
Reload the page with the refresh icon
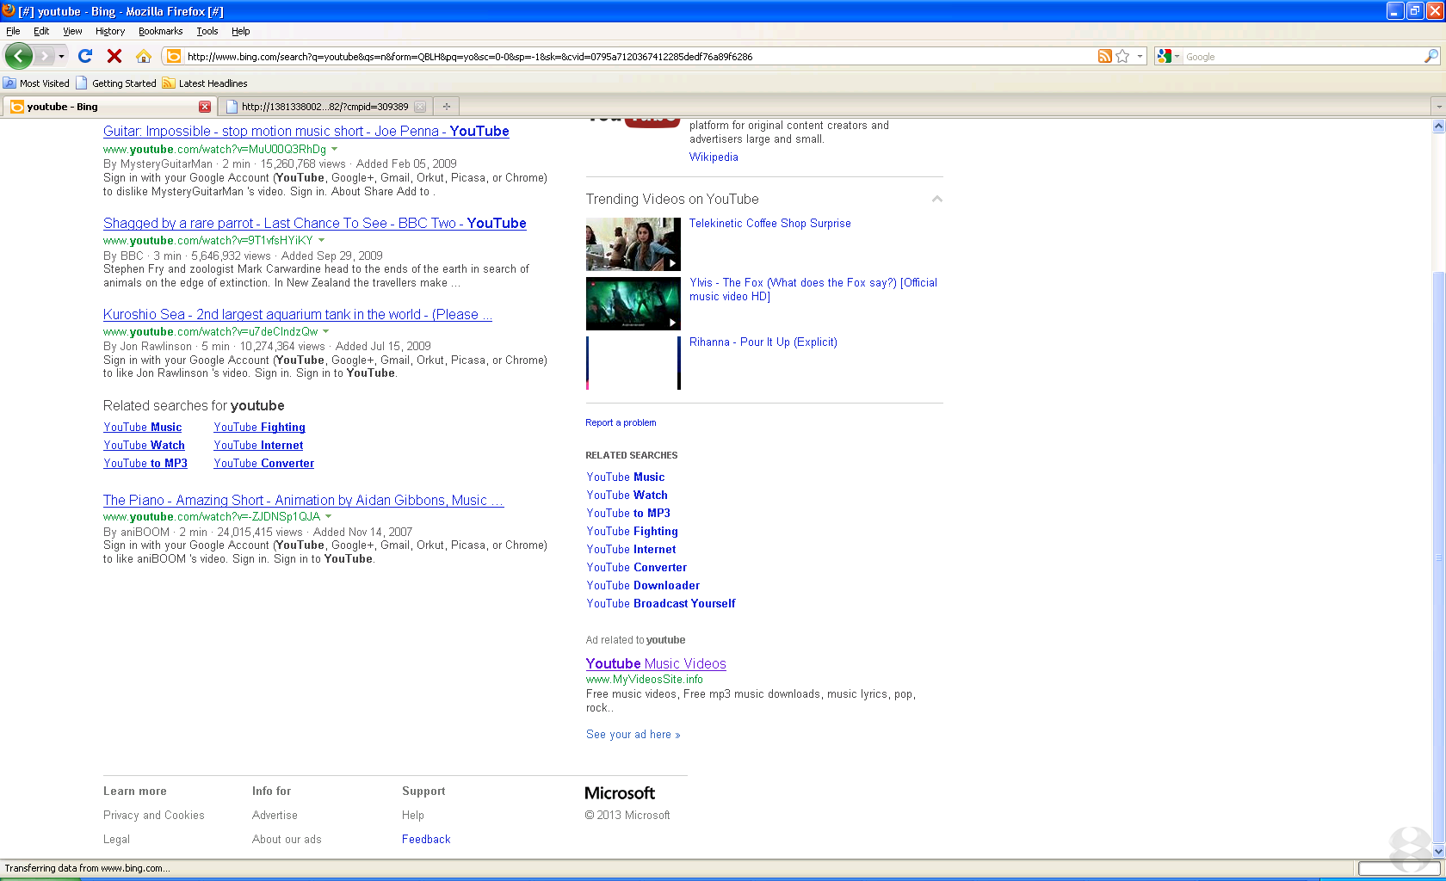(x=85, y=56)
